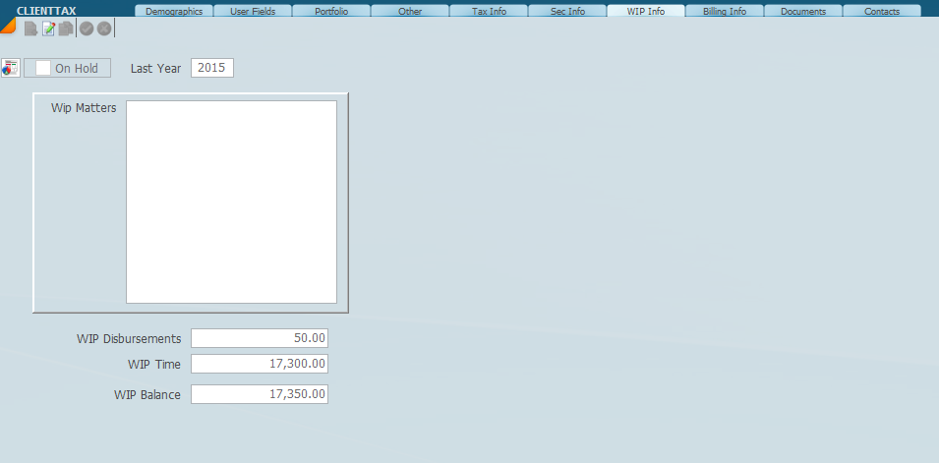This screenshot has width=939, height=463.
Task: Click the Last Year field
Action: [211, 68]
